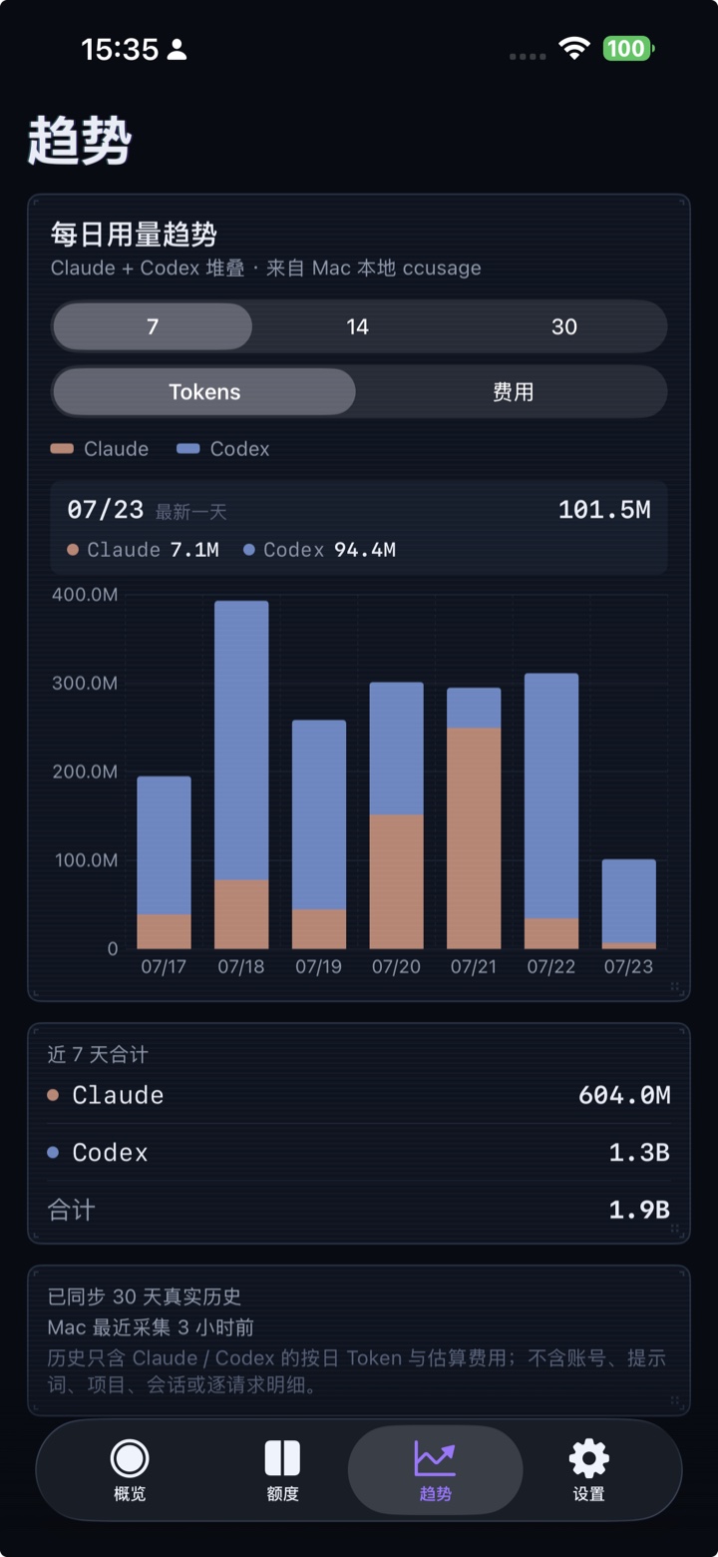Screen dimensions: 718x1557
Task: Select the 14-day range segment
Action: tap(357, 326)
